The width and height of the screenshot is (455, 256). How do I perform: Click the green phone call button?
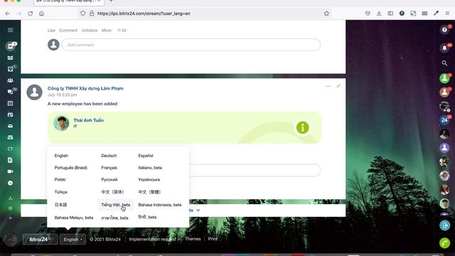[444, 243]
